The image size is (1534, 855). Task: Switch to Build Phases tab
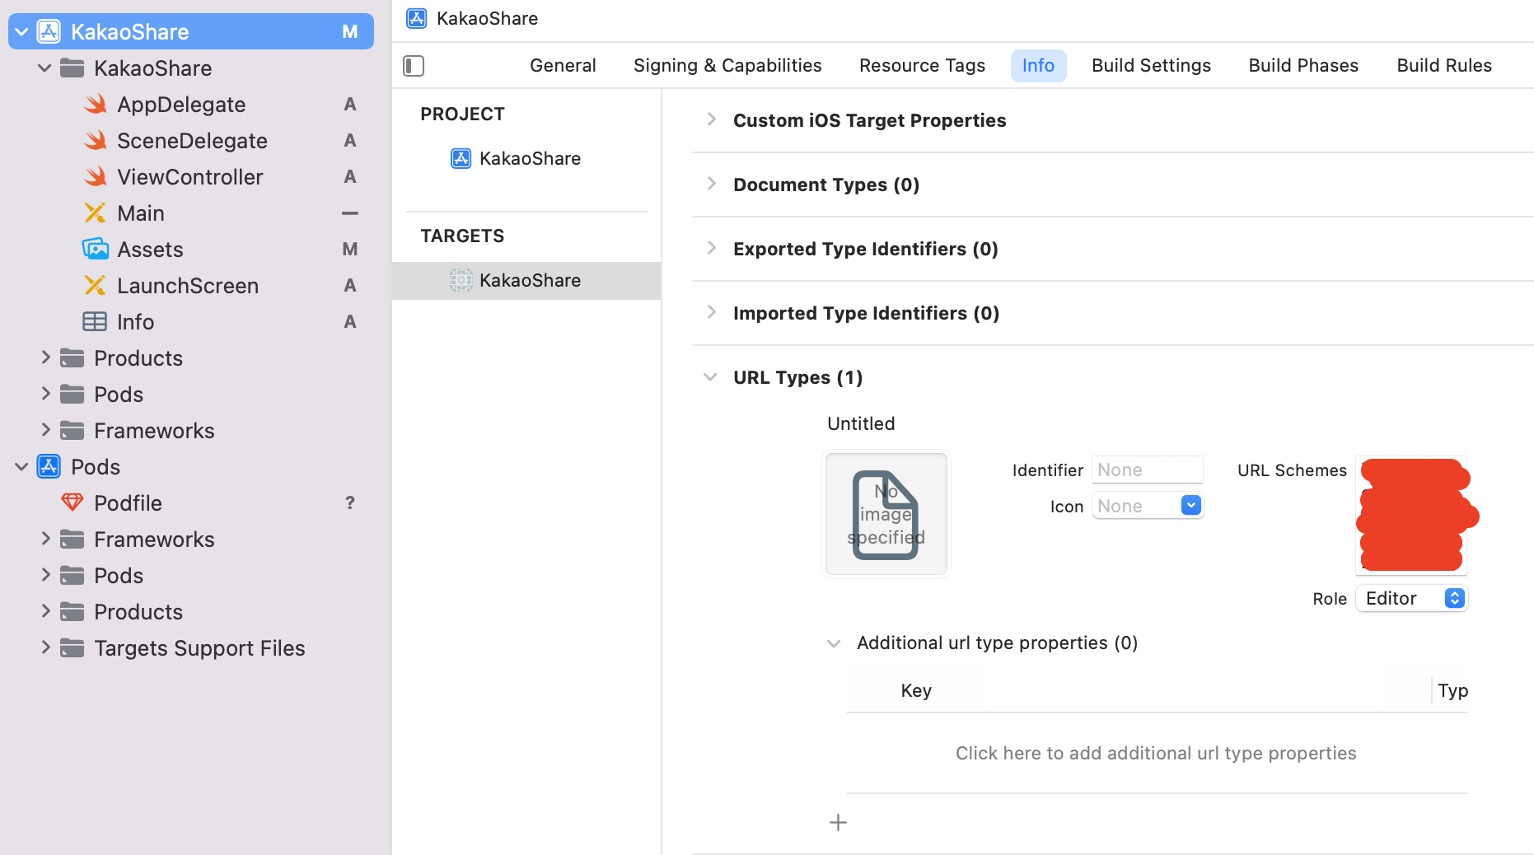coord(1303,65)
